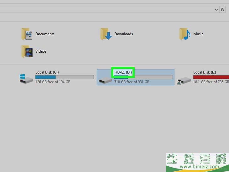Click the Local Disk (C:) drive icon
This screenshot has height=172, width=229.
tap(26, 79)
